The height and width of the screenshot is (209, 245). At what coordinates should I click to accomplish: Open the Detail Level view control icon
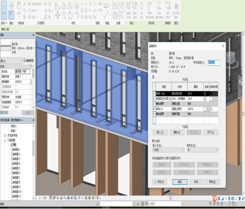[x=51, y=198]
